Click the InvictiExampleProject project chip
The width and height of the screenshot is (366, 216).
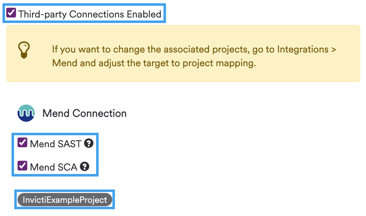65,199
